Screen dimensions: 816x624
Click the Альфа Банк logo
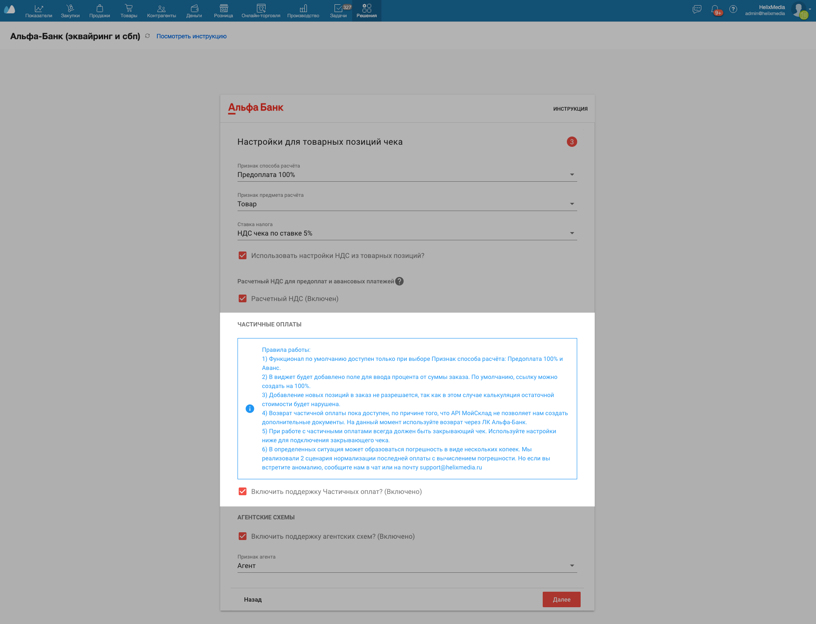pos(256,108)
